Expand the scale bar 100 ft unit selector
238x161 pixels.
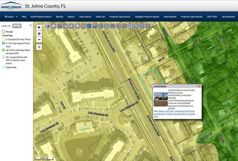pyautogui.click(x=43, y=158)
